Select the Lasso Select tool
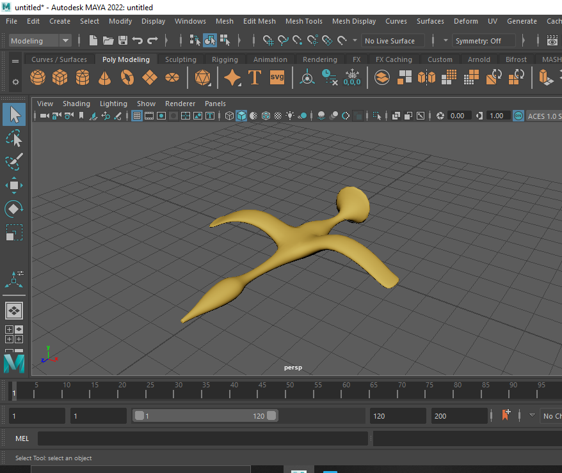Viewport: 562px width, 473px height. 14,138
